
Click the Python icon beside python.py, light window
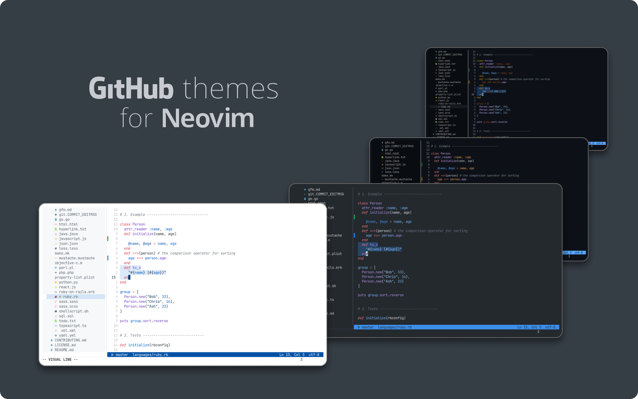pyautogui.click(x=56, y=282)
